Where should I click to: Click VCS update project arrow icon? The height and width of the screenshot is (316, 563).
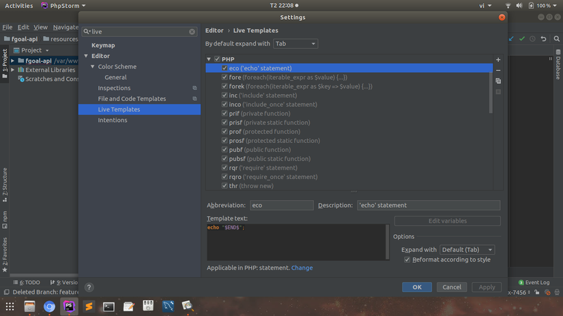pyautogui.click(x=511, y=39)
